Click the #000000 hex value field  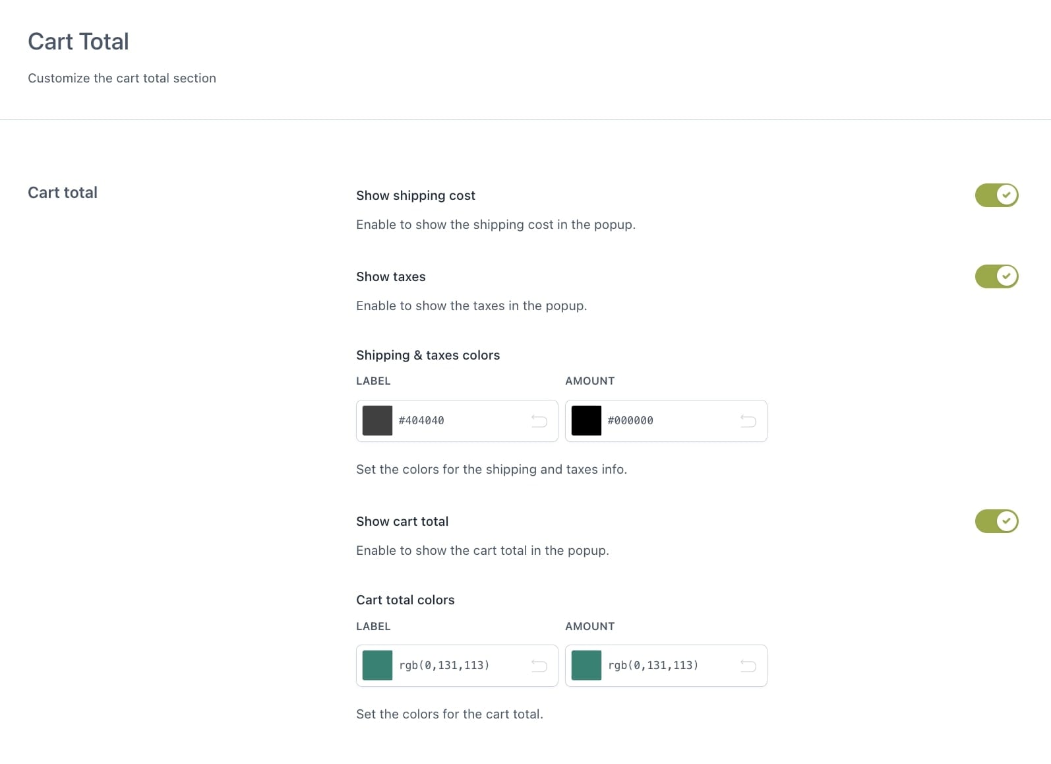click(x=666, y=421)
